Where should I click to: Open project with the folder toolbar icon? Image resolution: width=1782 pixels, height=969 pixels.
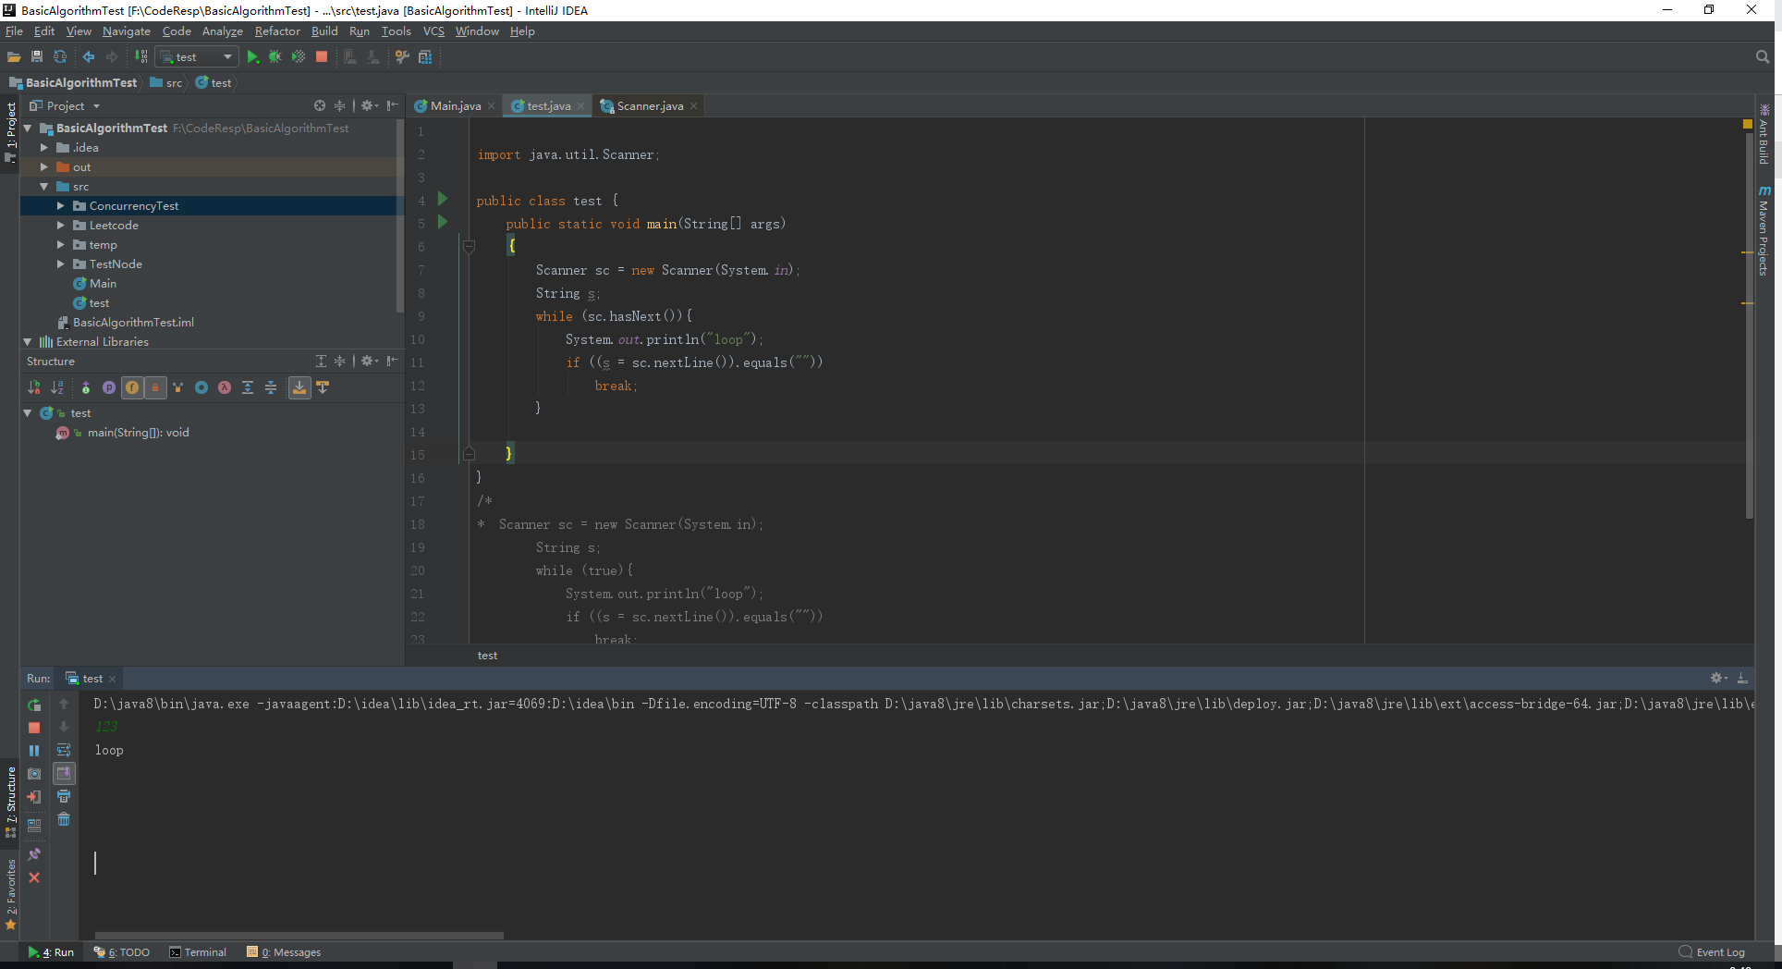14,56
